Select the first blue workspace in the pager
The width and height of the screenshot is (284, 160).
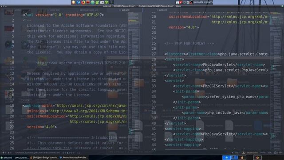[226, 158]
